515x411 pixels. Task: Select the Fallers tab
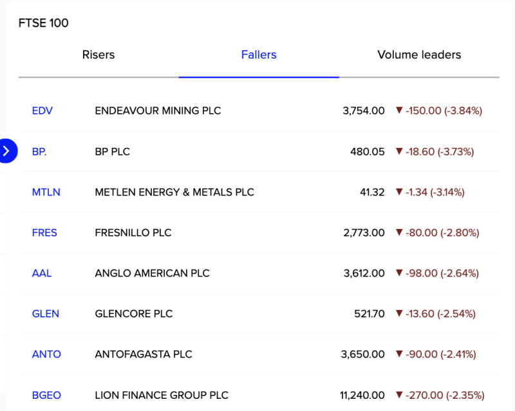pos(259,55)
